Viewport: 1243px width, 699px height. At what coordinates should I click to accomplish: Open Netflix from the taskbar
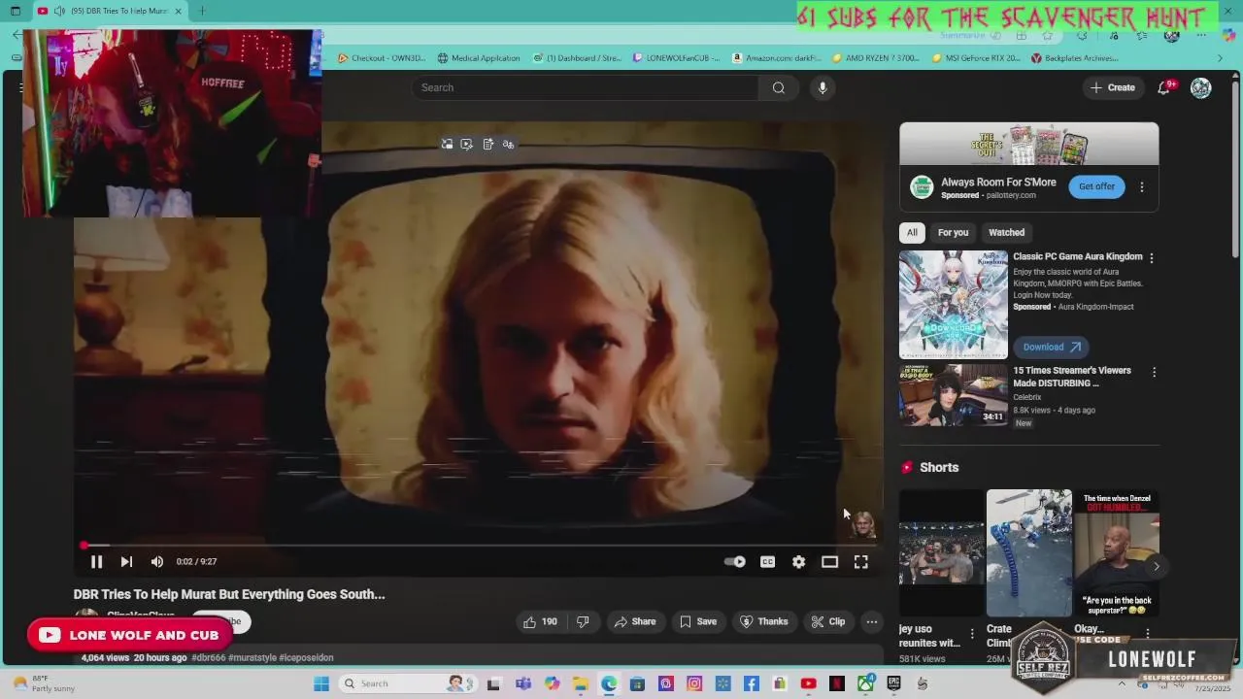click(837, 683)
